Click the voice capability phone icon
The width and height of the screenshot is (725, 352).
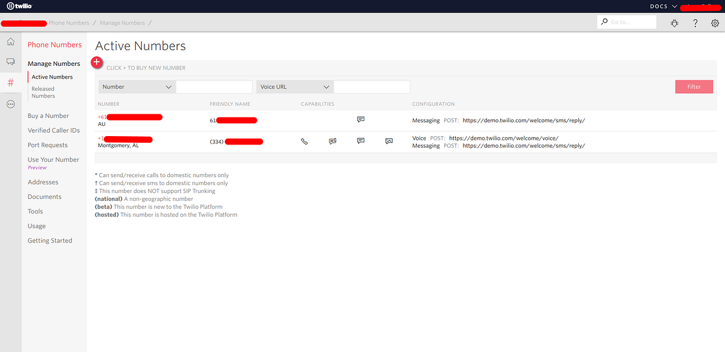pos(304,141)
